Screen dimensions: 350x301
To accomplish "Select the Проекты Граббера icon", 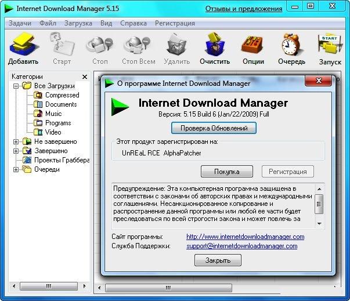I will (27, 160).
